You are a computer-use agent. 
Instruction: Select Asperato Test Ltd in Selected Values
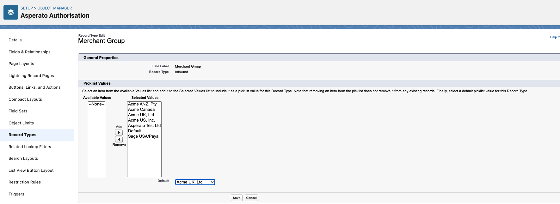tap(144, 126)
